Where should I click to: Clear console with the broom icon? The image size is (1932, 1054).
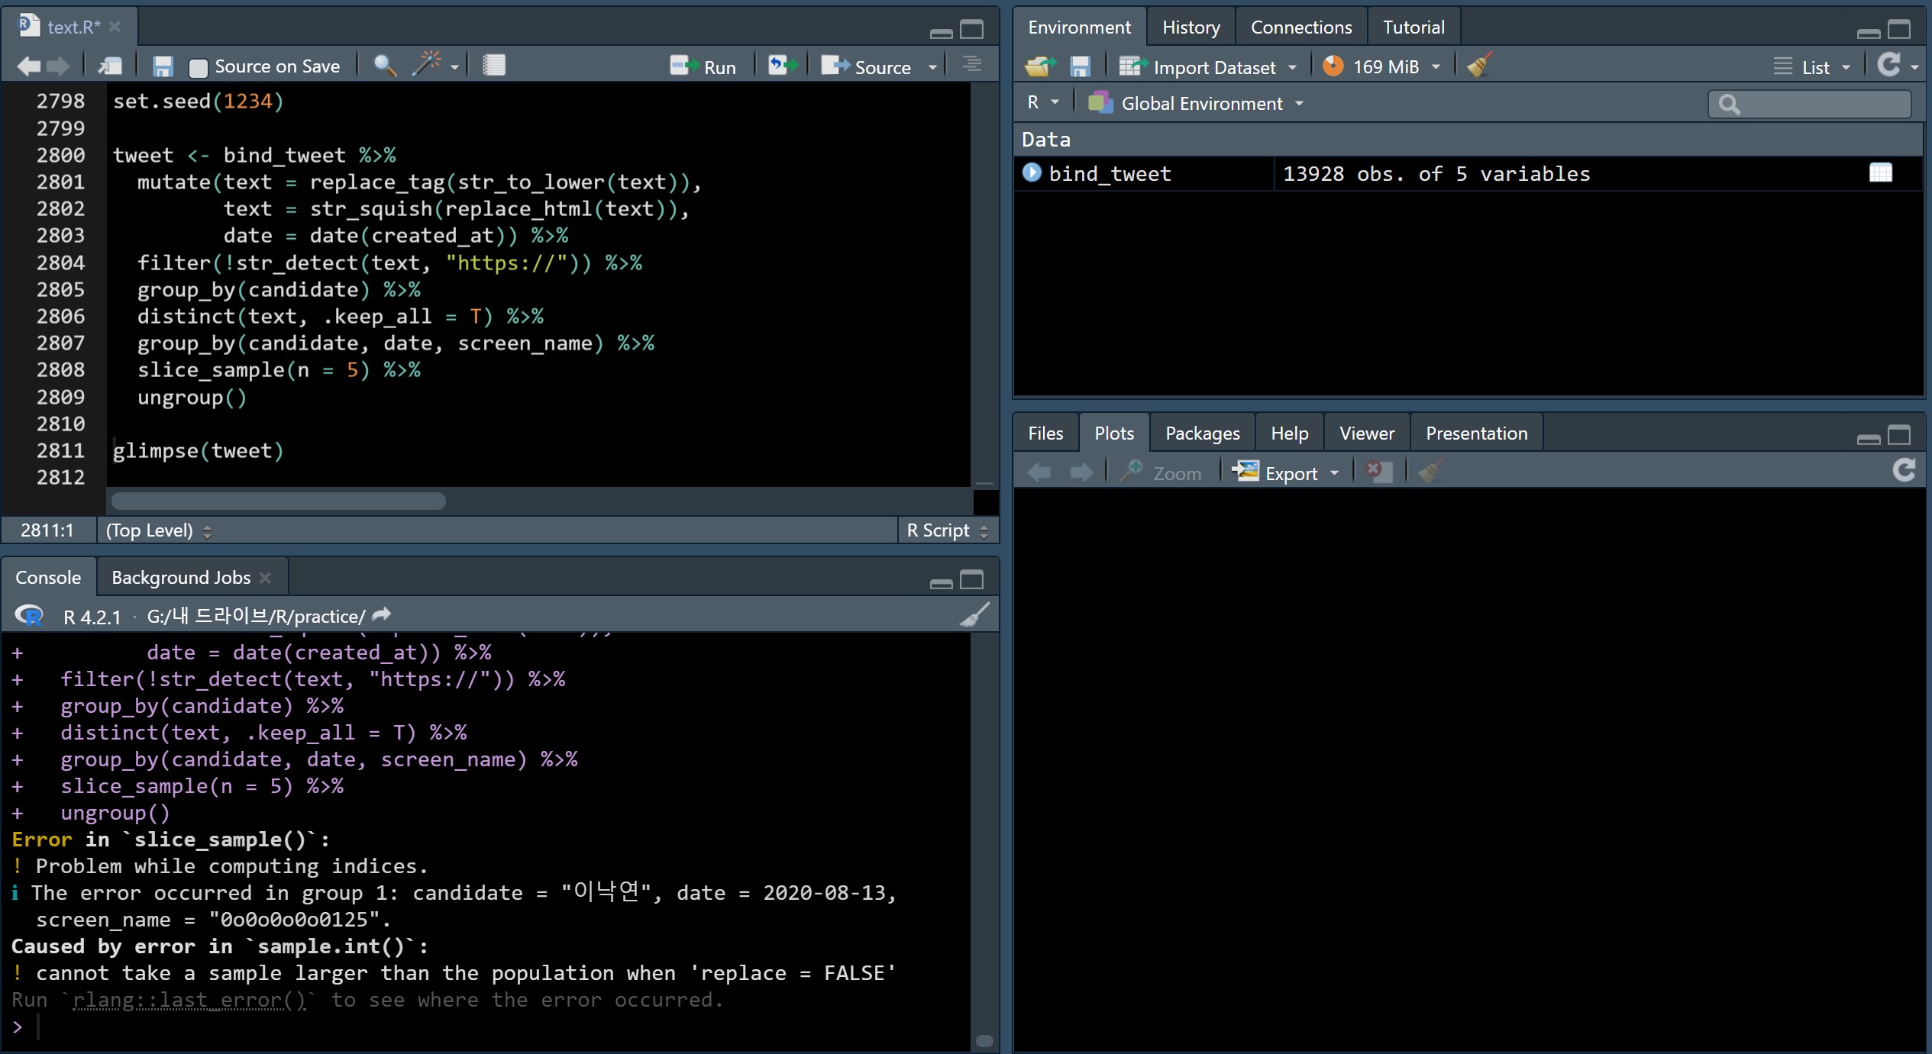(974, 615)
